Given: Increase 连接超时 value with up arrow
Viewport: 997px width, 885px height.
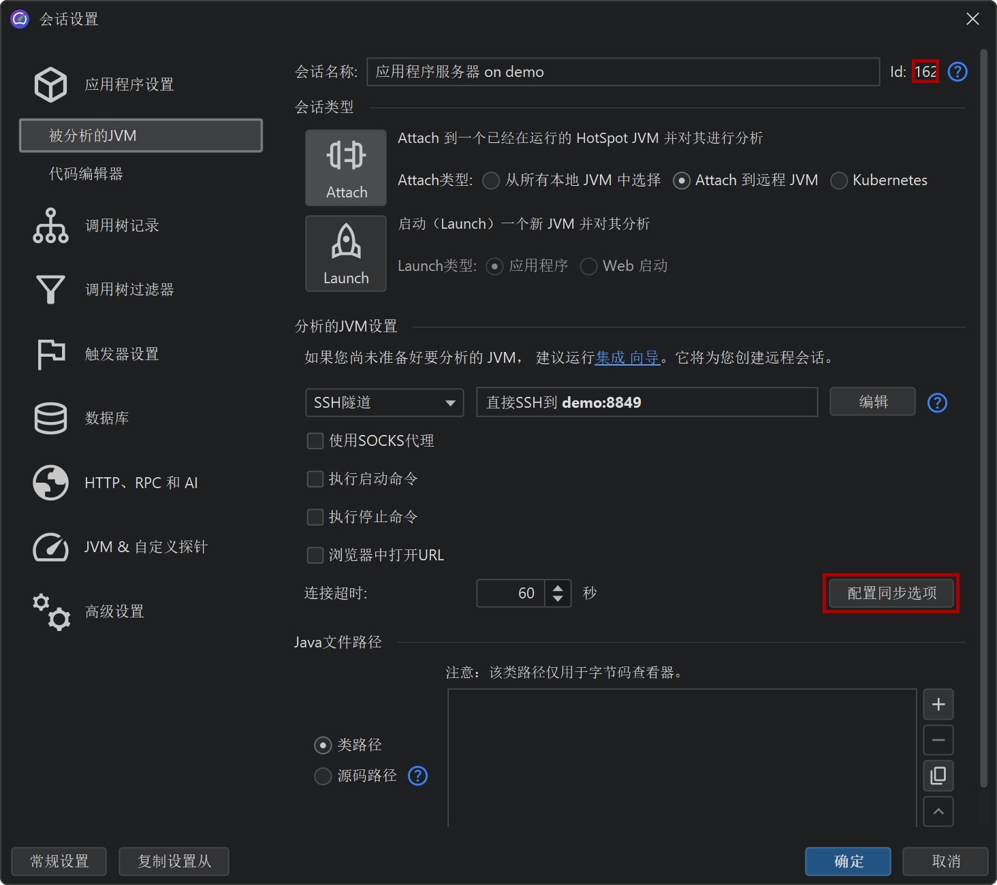Looking at the screenshot, I should [558, 587].
